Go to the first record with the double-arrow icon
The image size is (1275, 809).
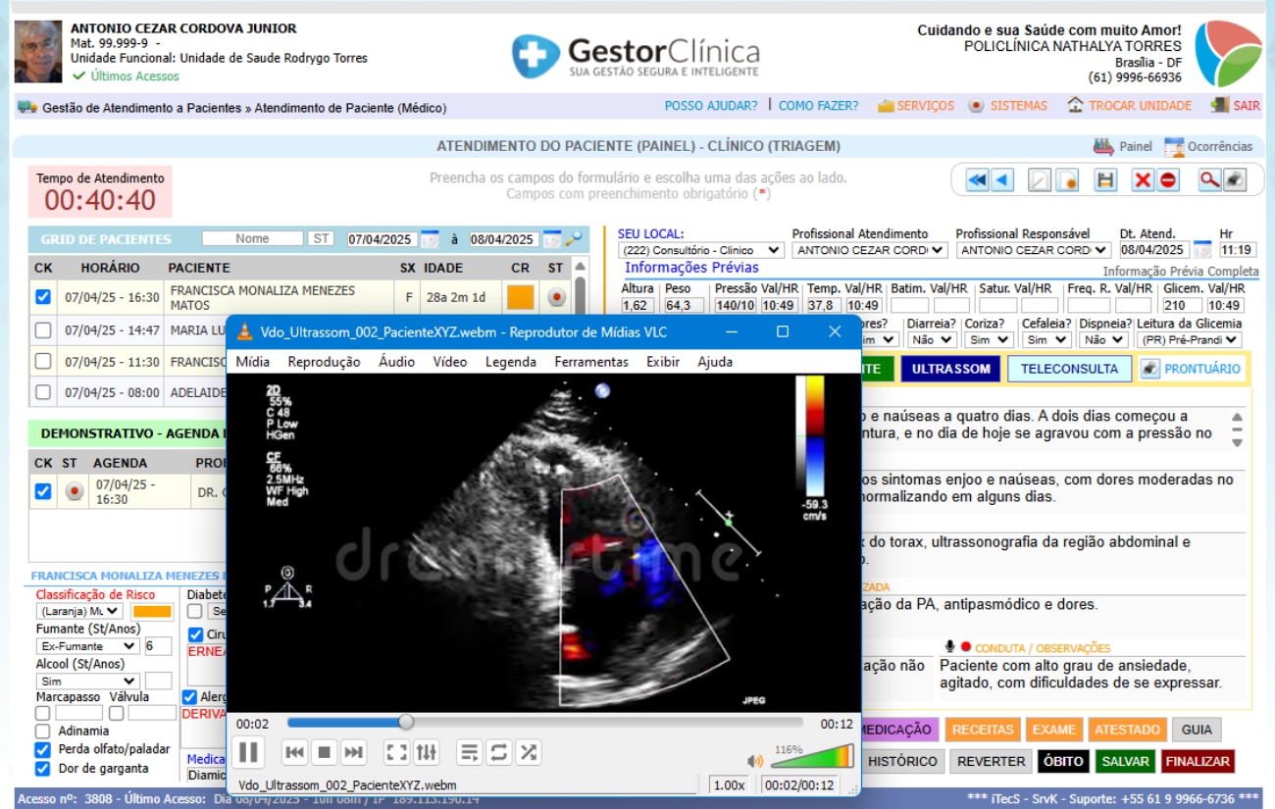[x=977, y=180]
